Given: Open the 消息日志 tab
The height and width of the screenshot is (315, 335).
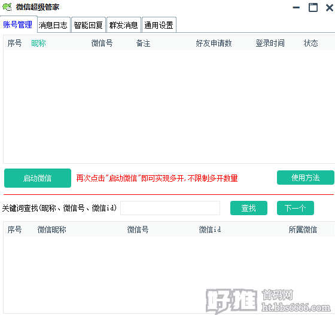Looking at the screenshot, I should tap(53, 25).
